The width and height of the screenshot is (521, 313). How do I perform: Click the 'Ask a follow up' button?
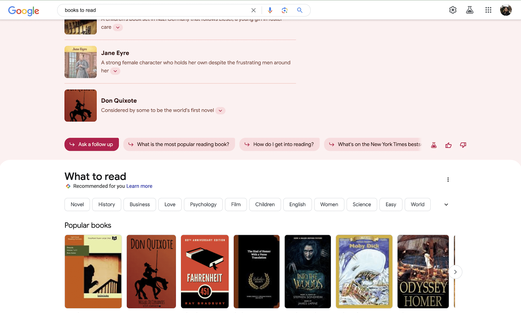(92, 144)
